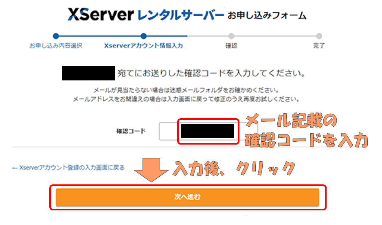Click the XServer logo
Screen dimensions: 382x225
pos(100,15)
